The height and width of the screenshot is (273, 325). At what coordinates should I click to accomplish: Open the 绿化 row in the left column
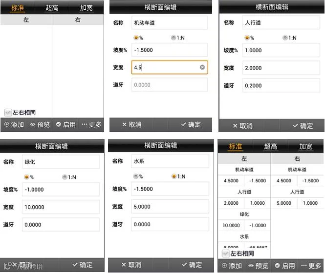point(244,214)
